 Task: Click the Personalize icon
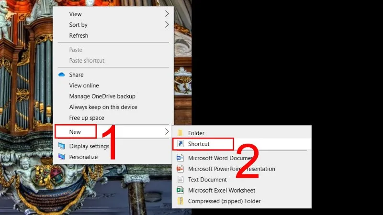[62, 157]
